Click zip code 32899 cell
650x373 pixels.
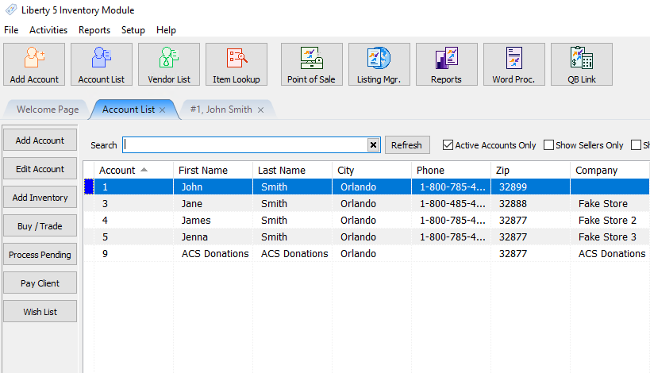click(x=531, y=186)
